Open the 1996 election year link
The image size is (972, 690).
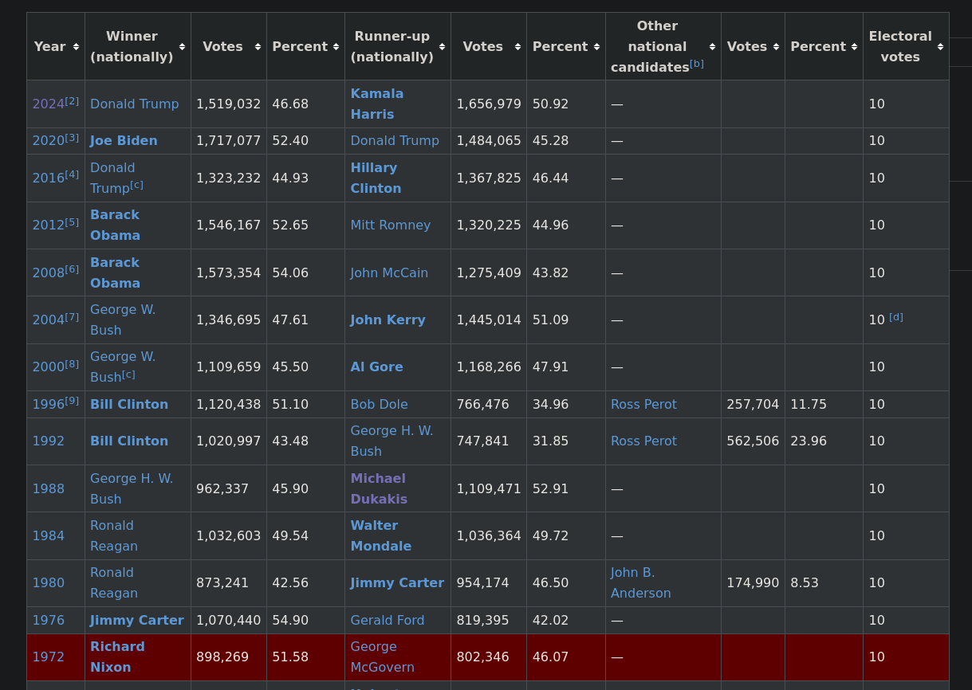click(48, 405)
